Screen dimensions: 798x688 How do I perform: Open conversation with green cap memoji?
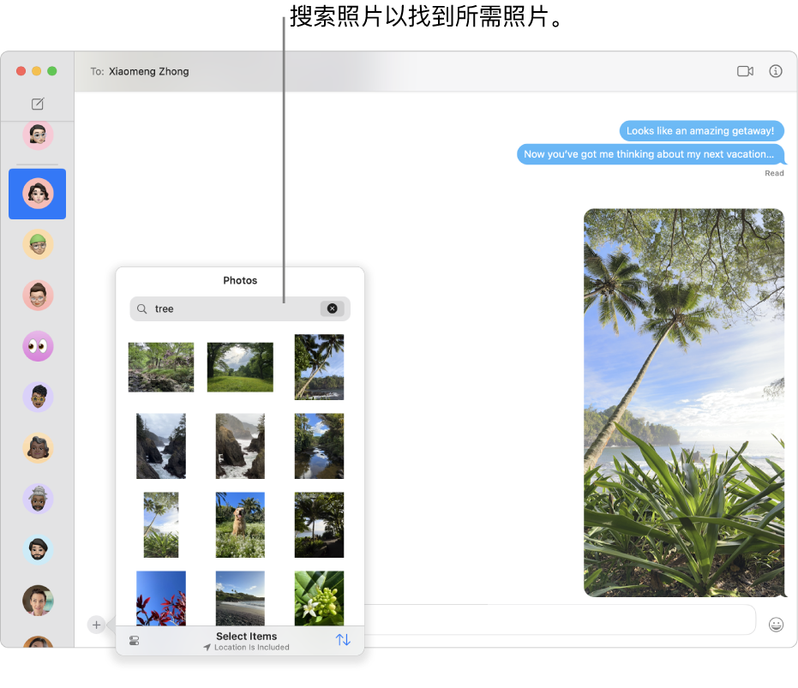pyautogui.click(x=38, y=244)
